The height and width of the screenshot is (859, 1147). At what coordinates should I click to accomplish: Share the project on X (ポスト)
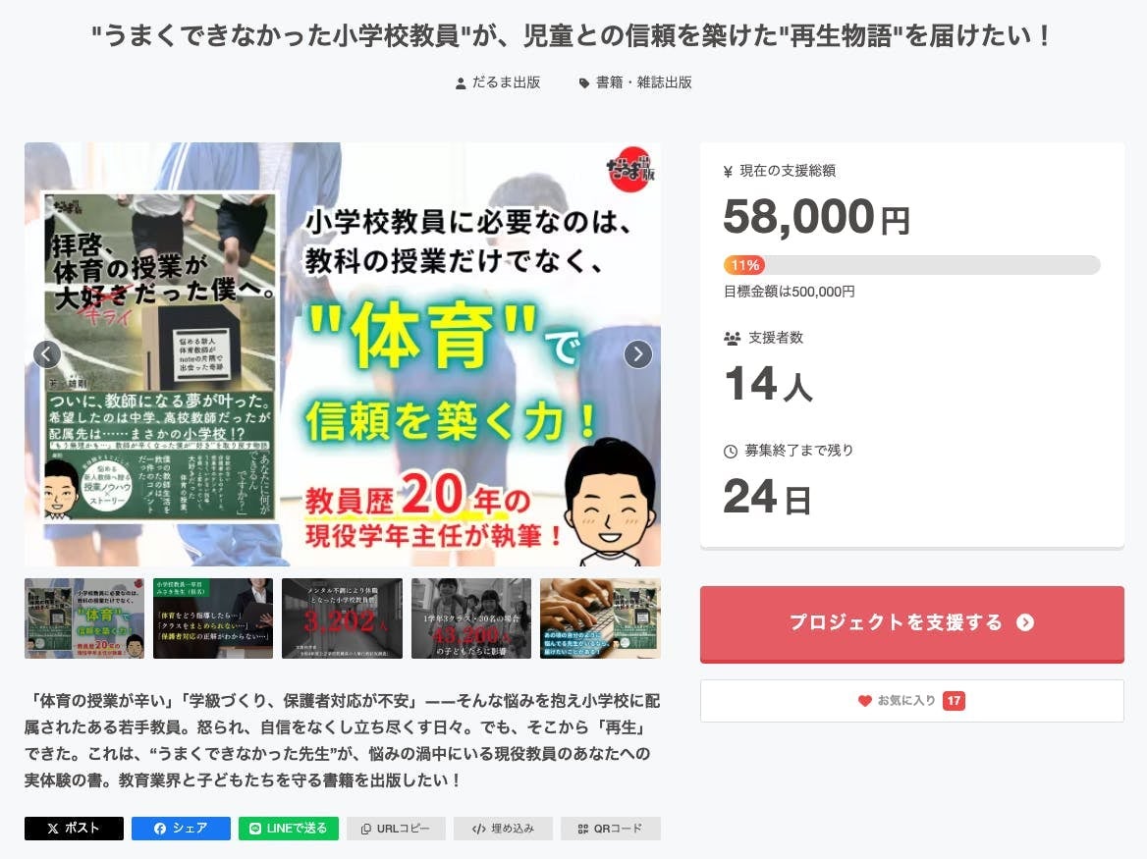[x=74, y=829]
